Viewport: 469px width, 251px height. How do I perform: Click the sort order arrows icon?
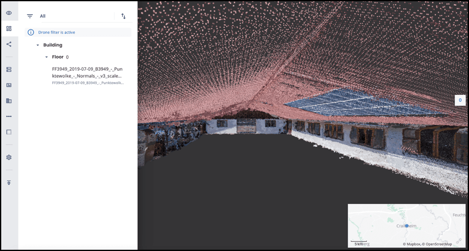coord(124,16)
